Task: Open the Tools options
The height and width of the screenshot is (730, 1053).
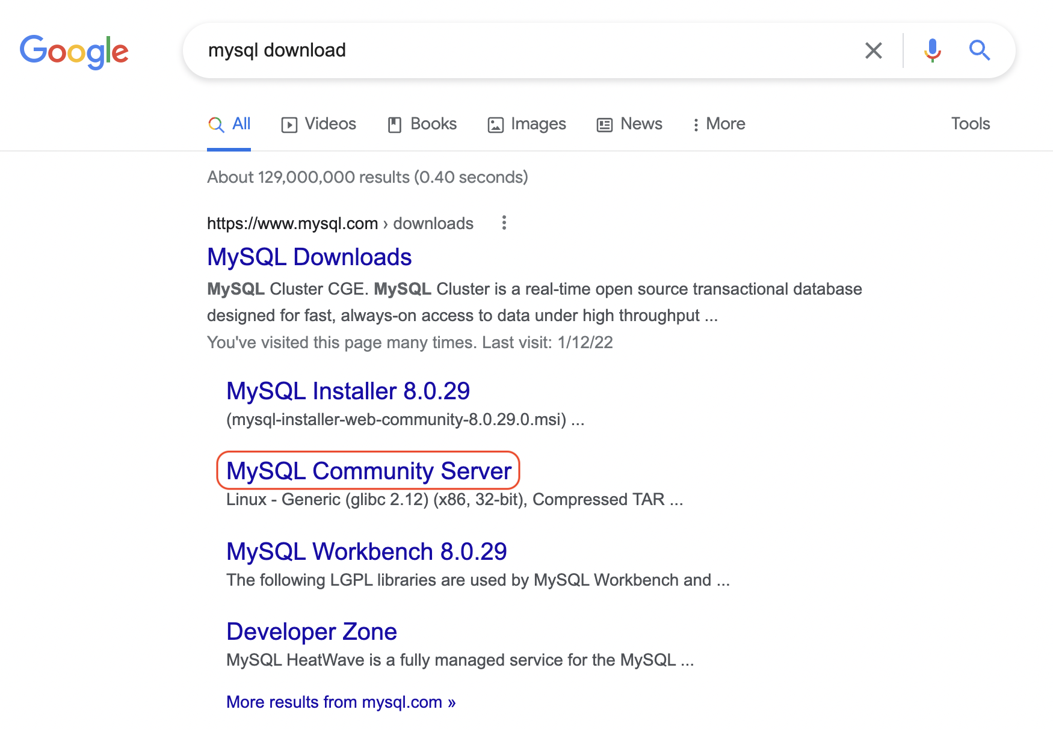Action: (x=971, y=124)
